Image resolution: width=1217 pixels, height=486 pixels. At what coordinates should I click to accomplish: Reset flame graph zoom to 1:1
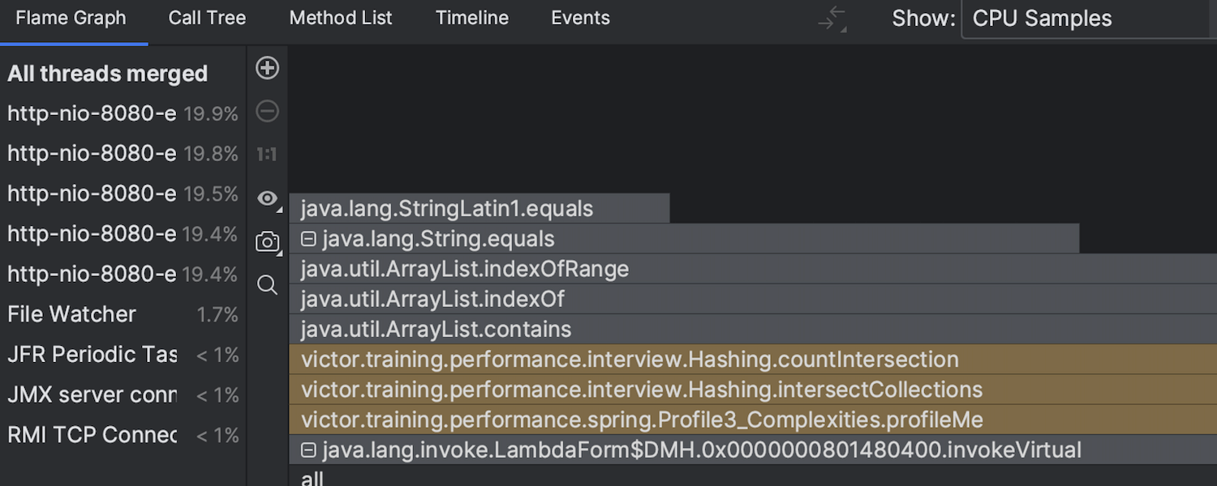click(x=268, y=154)
